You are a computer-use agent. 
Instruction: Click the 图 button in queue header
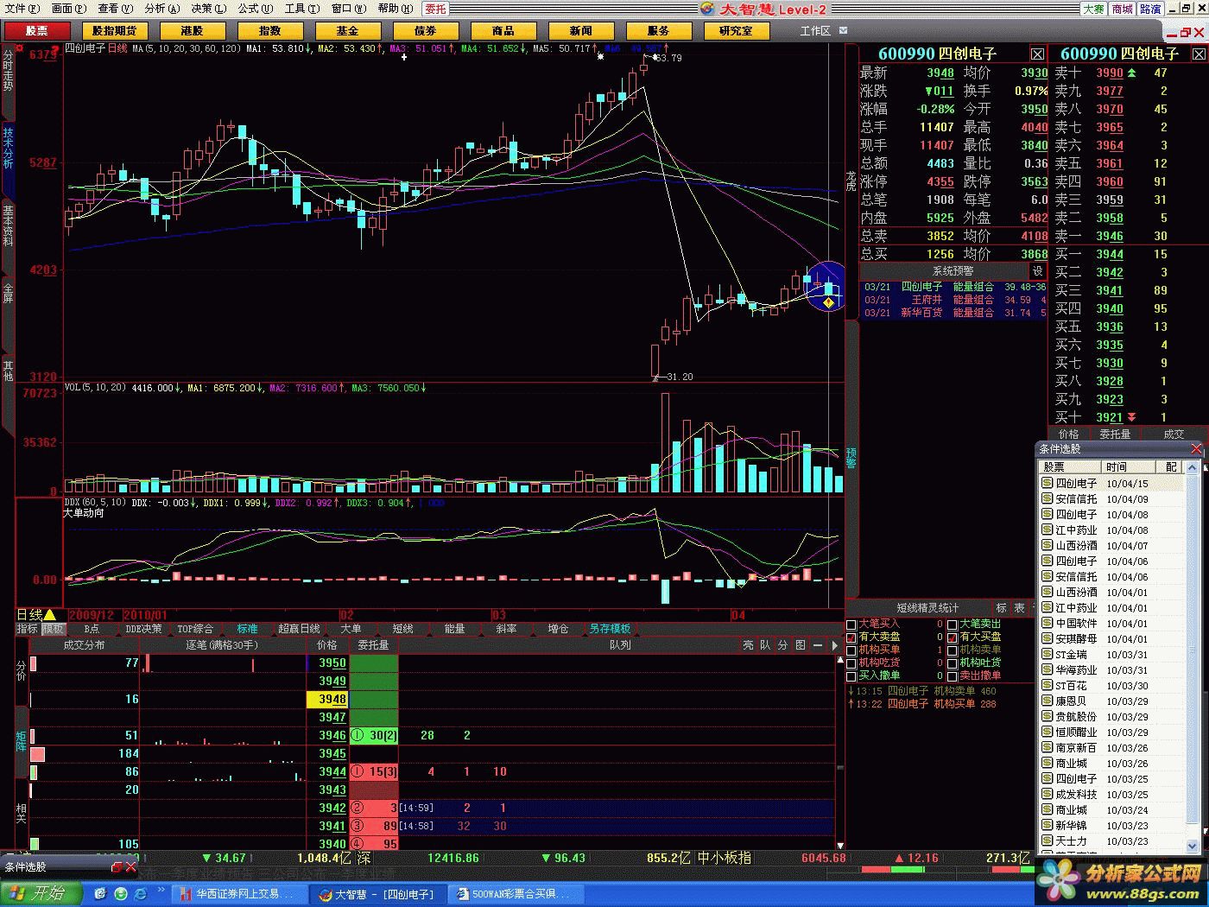click(800, 645)
